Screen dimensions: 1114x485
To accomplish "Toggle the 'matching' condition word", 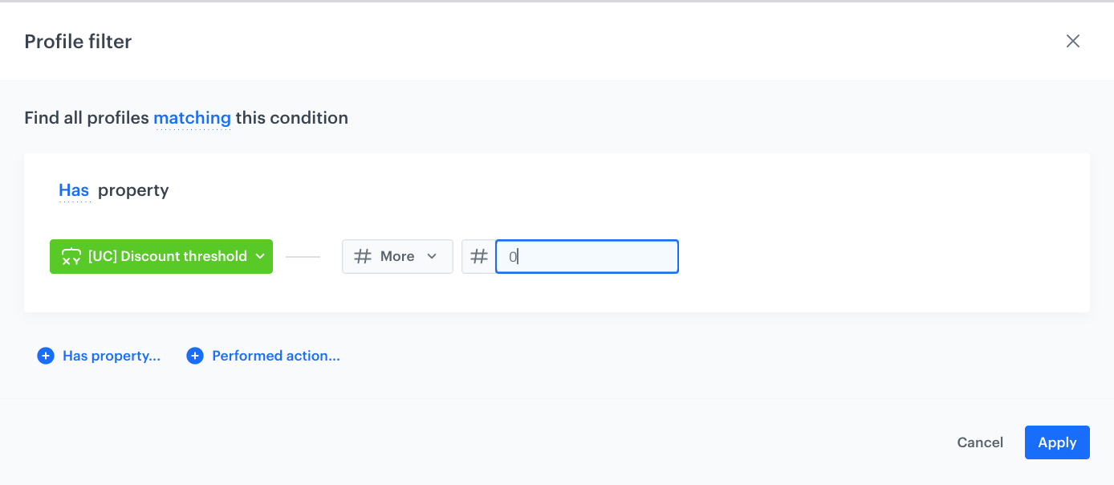I will pos(192,118).
